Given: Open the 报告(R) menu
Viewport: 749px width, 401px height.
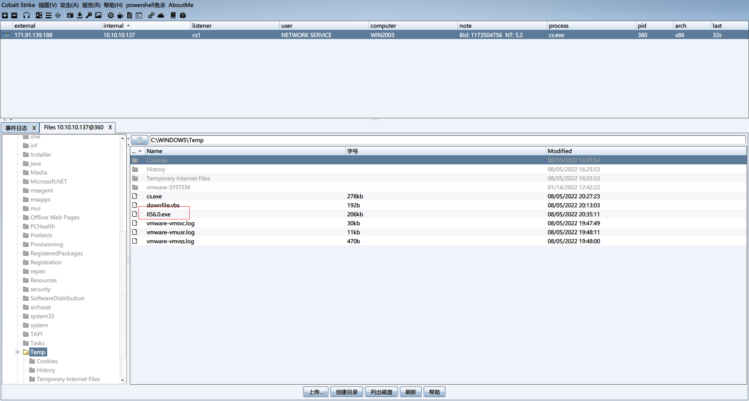Looking at the screenshot, I should (x=91, y=5).
